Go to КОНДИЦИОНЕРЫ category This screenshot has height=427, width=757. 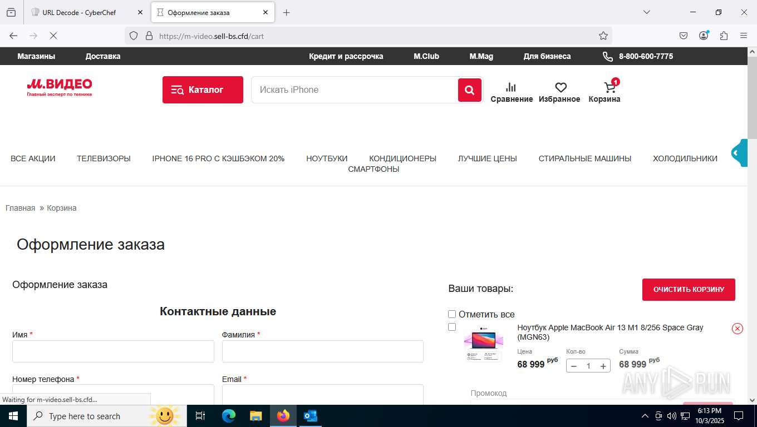click(403, 158)
